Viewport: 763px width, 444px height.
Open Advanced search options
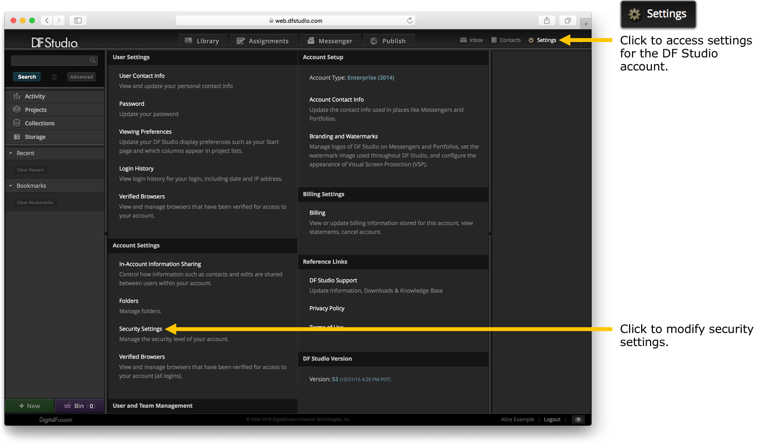(x=81, y=77)
